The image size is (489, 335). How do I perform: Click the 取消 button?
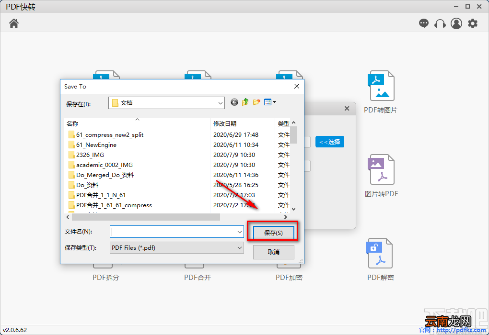click(273, 252)
